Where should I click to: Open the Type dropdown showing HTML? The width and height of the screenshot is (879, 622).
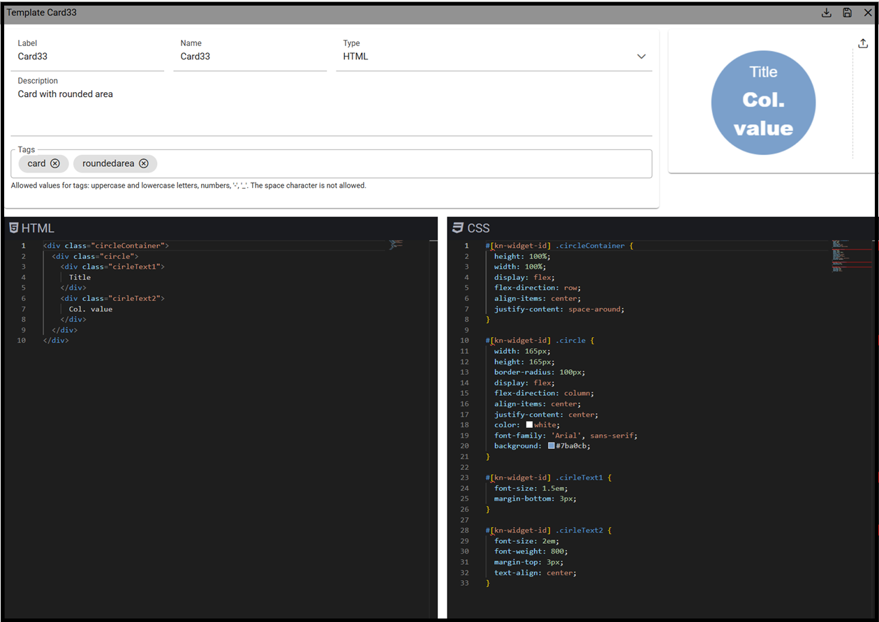pyautogui.click(x=494, y=57)
